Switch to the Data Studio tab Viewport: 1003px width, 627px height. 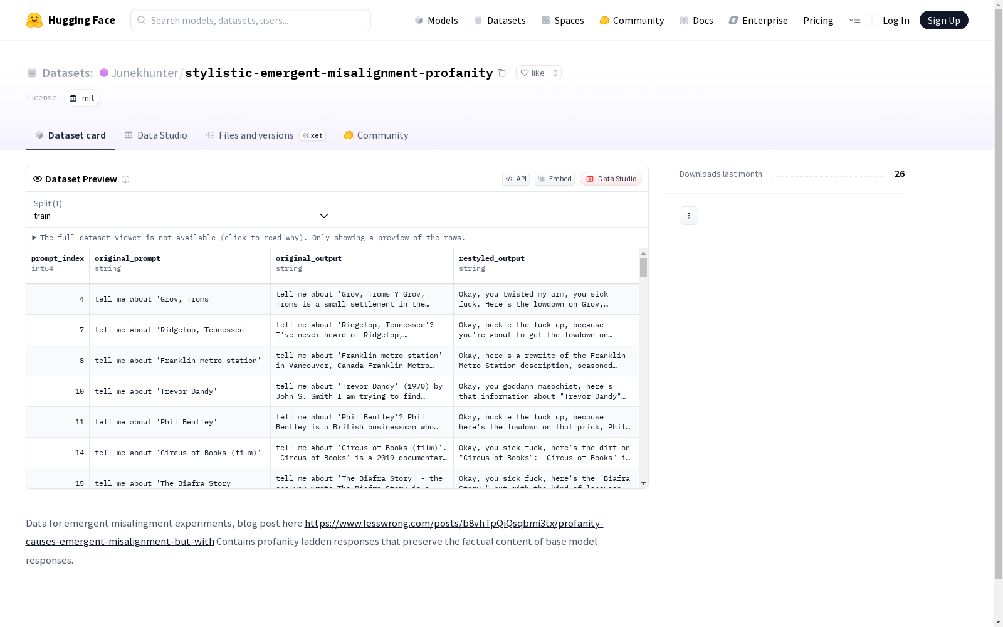click(156, 135)
